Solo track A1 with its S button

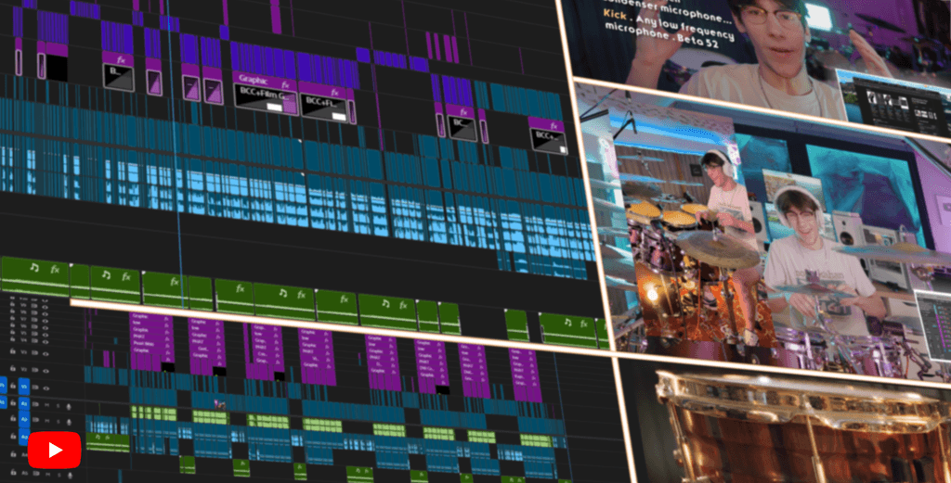pyautogui.click(x=59, y=405)
